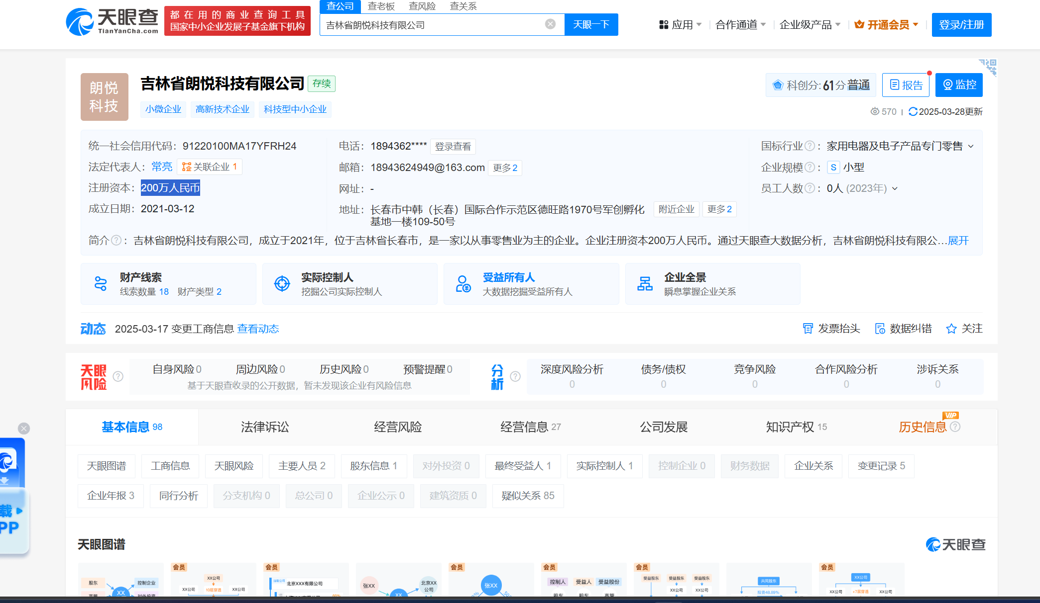Click the 附近企业 button
This screenshot has height=603, width=1040.
click(x=676, y=209)
